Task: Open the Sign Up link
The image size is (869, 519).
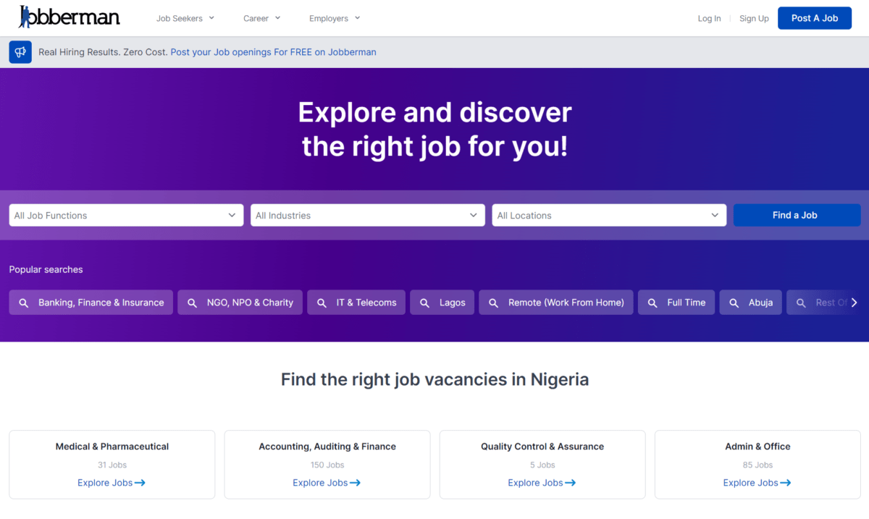Action: click(754, 18)
